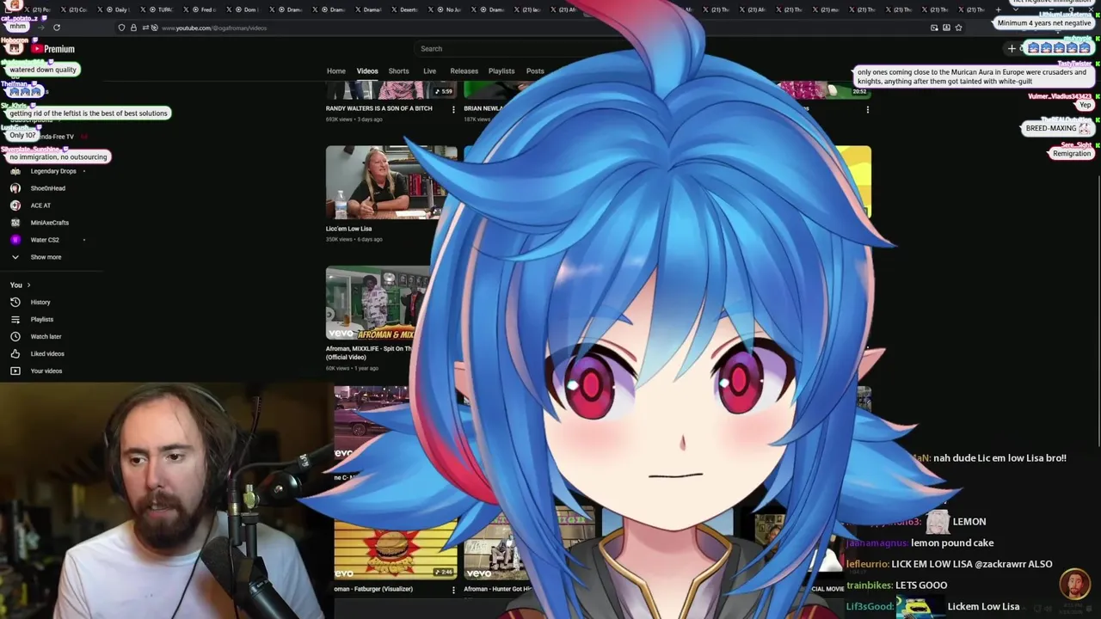This screenshot has height=619, width=1101.
Task: Open Licc'em Low Lisa video title
Action: coord(348,229)
